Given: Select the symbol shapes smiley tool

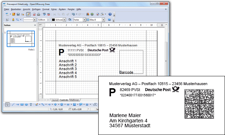Looking at the screenshot, I should point(62,104).
